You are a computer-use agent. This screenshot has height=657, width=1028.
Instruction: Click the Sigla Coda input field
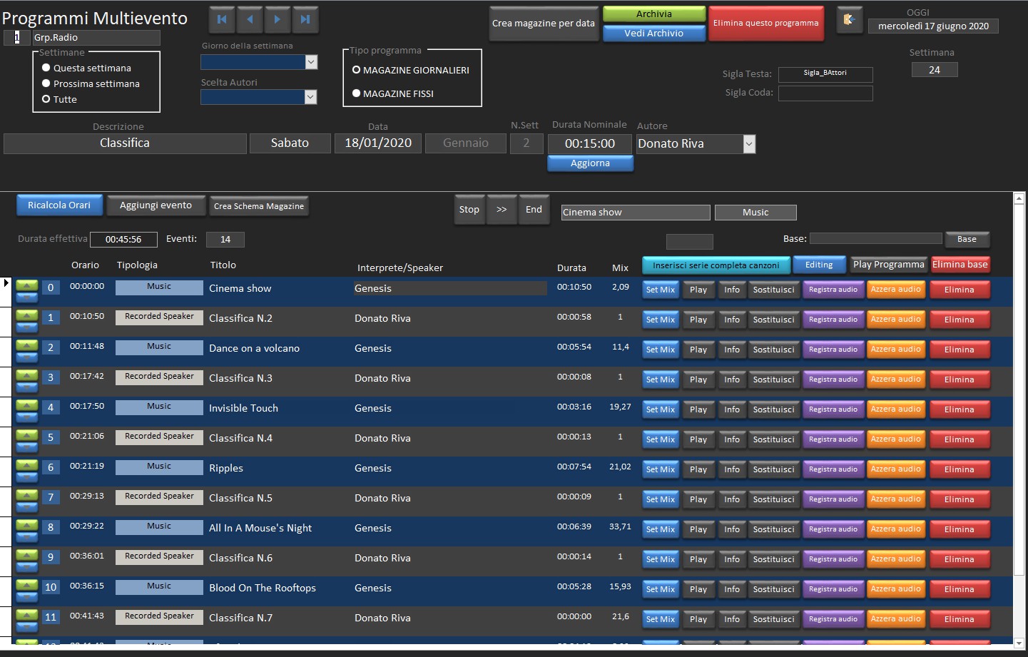coord(825,93)
